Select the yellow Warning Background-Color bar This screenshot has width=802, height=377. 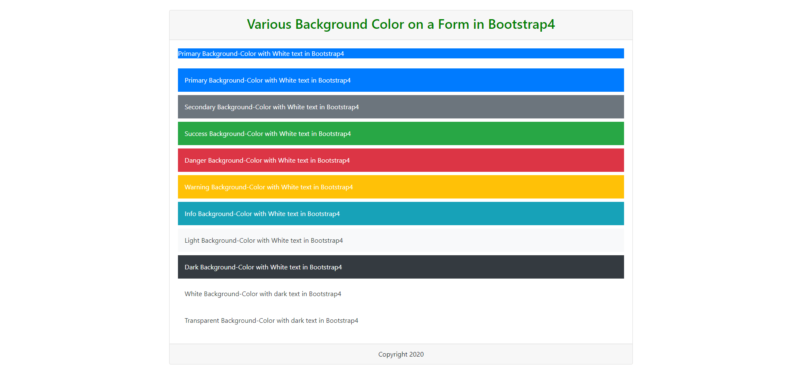pos(401,186)
